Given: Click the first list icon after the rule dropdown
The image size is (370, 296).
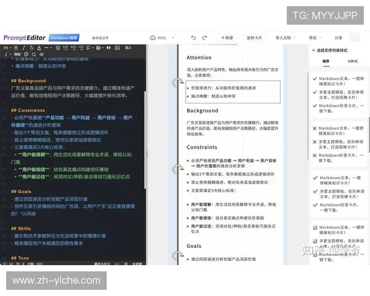Looking at the screenshot, I should tap(58, 48).
